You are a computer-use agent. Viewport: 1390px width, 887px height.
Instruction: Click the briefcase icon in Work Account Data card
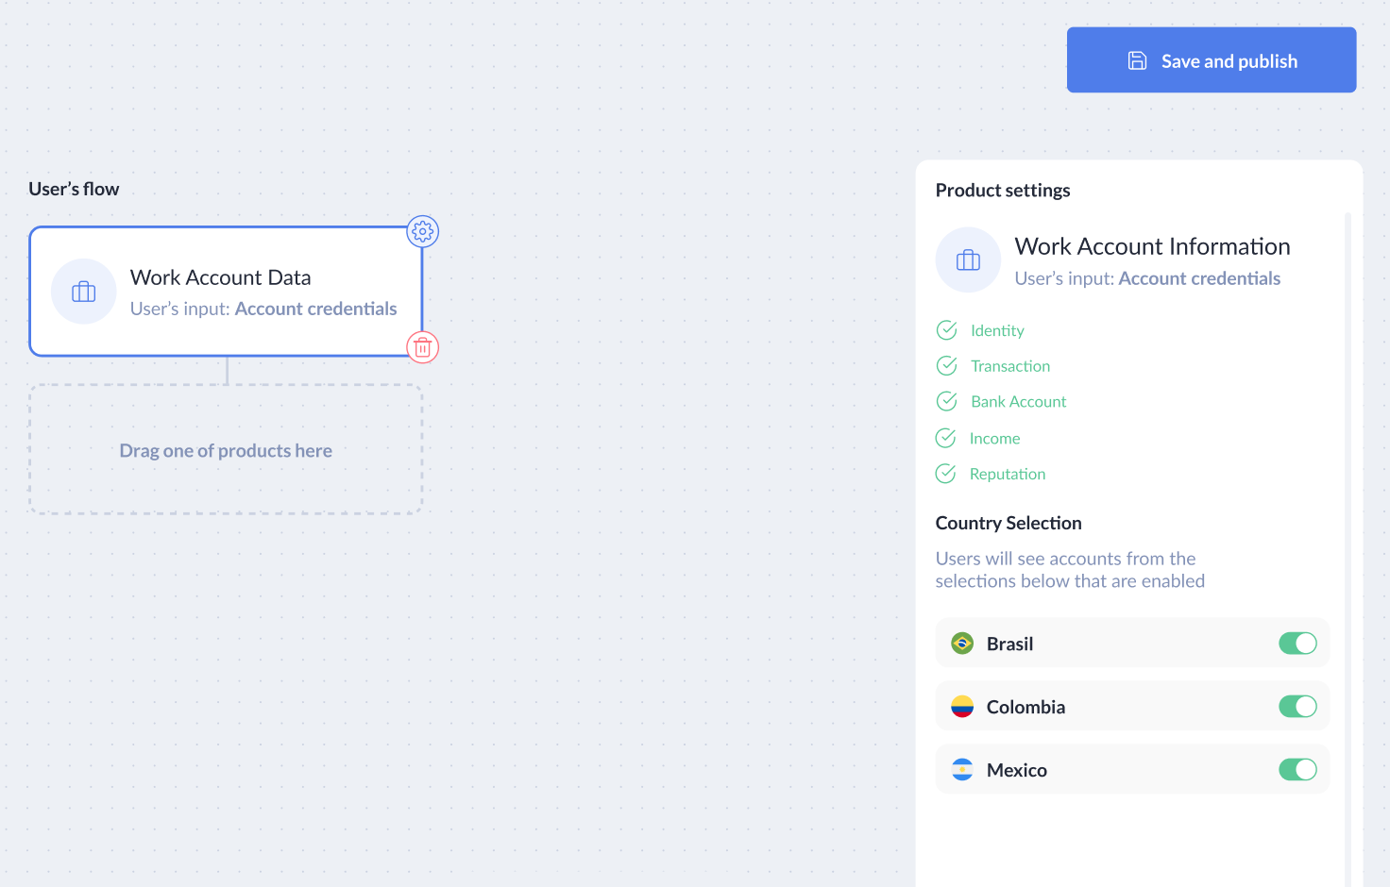pos(84,292)
